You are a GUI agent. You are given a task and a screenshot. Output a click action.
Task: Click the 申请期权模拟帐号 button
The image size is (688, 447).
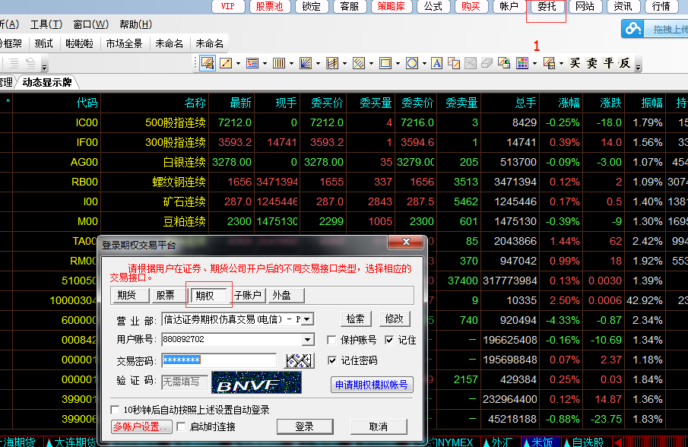click(372, 385)
